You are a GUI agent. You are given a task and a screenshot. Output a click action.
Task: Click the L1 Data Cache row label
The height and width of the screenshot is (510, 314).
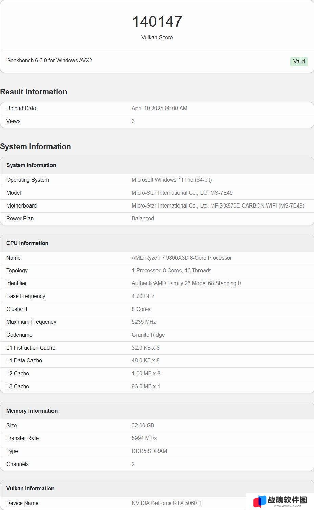24,360
